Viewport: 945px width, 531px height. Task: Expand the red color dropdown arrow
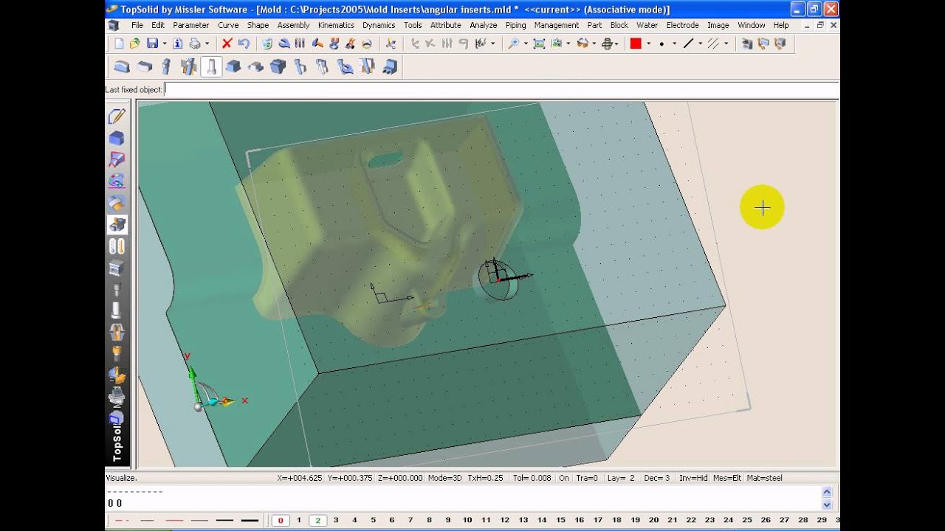[648, 44]
